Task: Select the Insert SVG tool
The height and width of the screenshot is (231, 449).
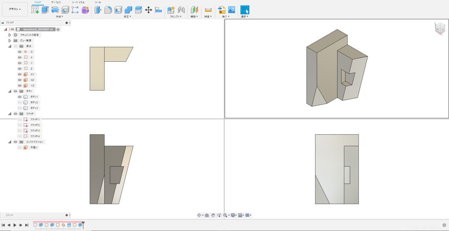Action: [222, 10]
